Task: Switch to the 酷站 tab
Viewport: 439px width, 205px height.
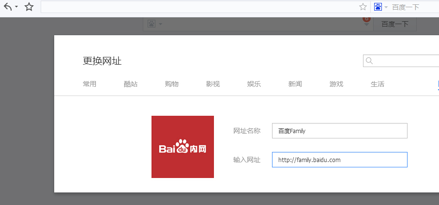Action: click(131, 84)
